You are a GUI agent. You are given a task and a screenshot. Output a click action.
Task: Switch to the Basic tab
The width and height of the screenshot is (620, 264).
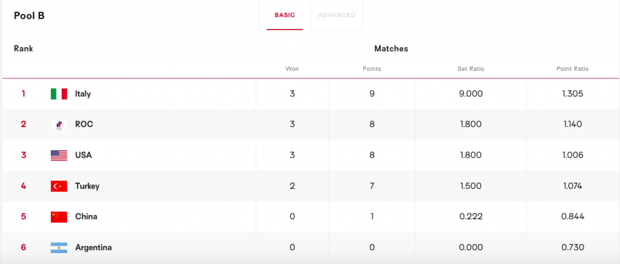click(x=285, y=15)
